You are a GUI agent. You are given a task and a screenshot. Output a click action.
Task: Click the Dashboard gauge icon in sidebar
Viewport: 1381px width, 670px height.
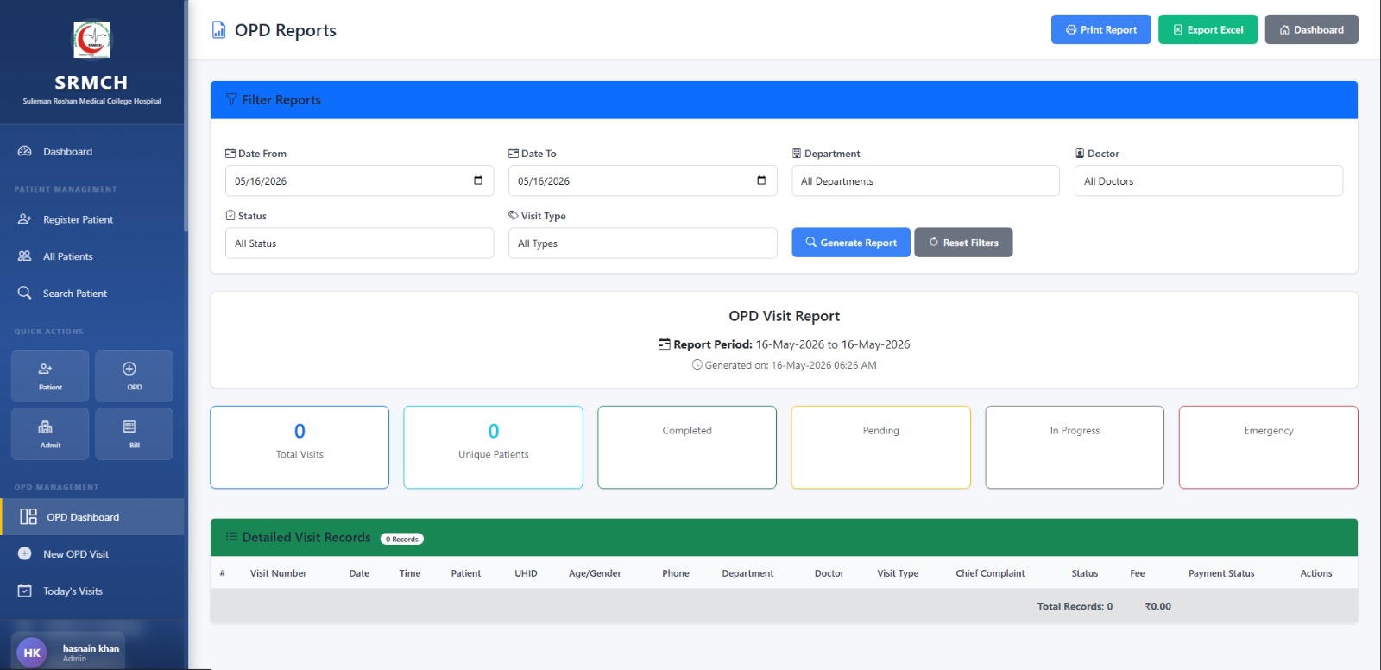point(25,151)
